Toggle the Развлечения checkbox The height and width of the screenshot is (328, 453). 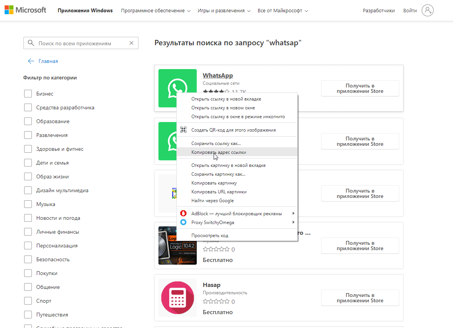(x=28, y=135)
